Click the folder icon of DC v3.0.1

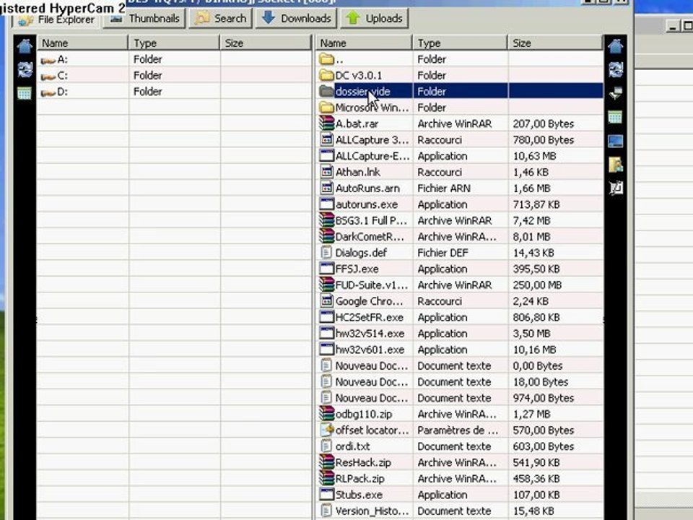326,75
